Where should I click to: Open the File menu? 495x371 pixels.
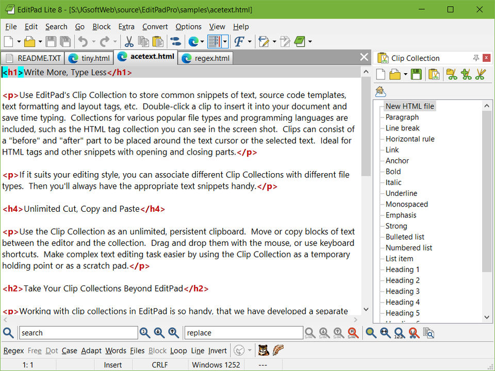click(11, 27)
